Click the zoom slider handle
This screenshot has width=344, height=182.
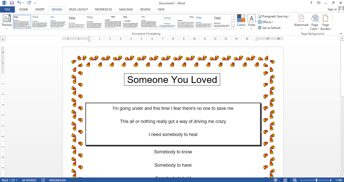tap(317, 180)
